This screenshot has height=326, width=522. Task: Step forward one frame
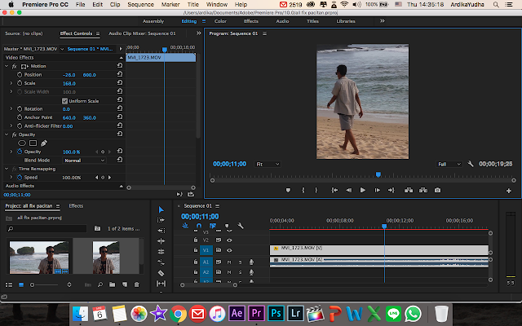pyautogui.click(x=377, y=190)
